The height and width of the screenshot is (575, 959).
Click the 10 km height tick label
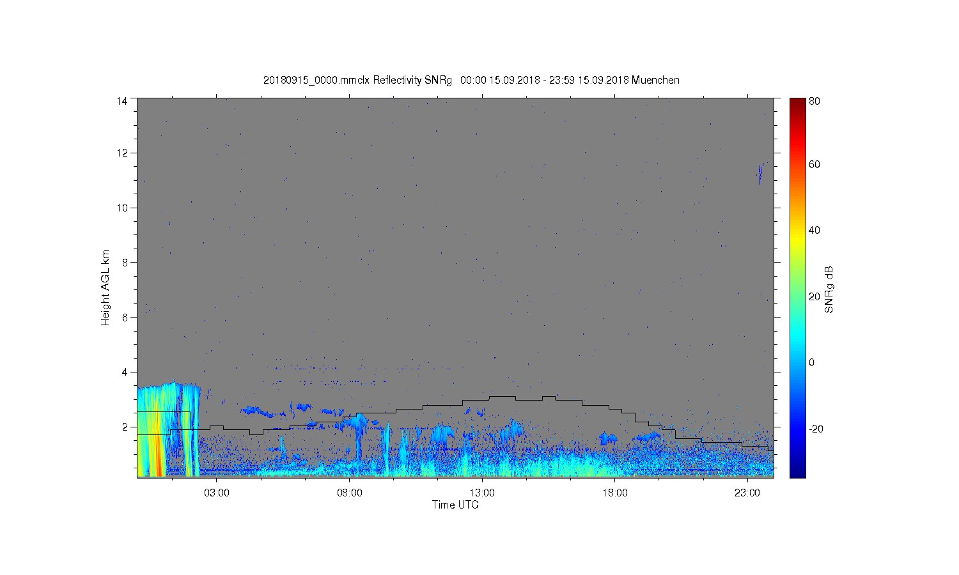pos(122,208)
